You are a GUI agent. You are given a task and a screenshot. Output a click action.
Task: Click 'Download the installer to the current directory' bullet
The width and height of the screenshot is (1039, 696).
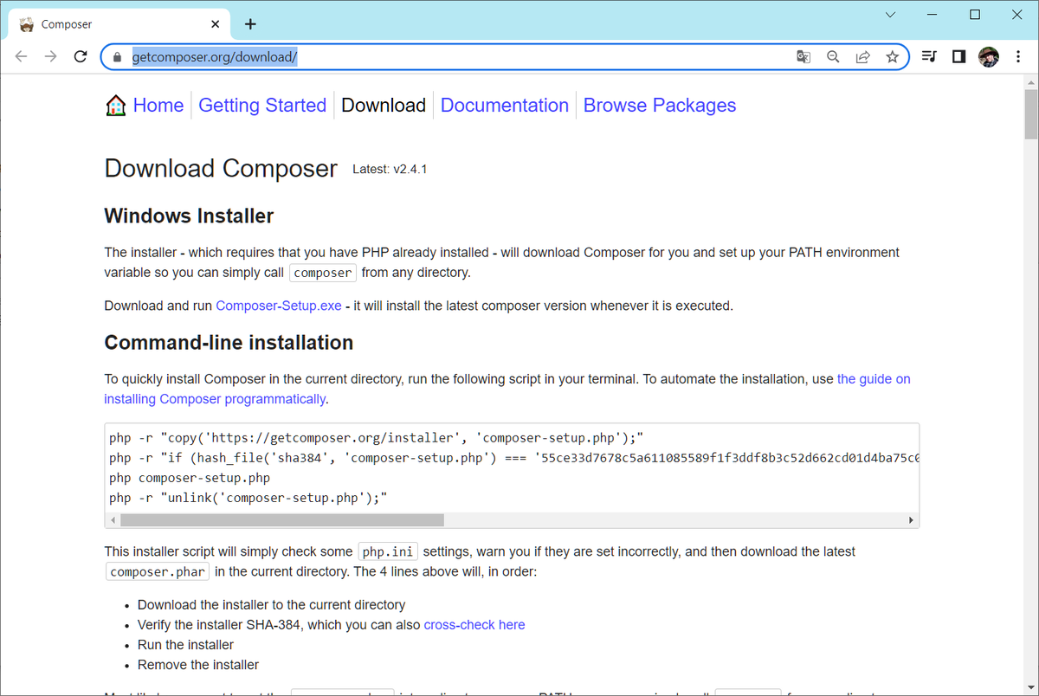click(271, 605)
